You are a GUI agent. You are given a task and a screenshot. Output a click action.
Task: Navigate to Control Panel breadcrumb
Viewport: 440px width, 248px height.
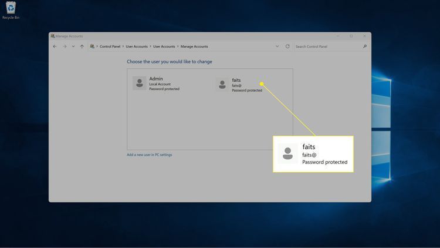pyautogui.click(x=110, y=46)
